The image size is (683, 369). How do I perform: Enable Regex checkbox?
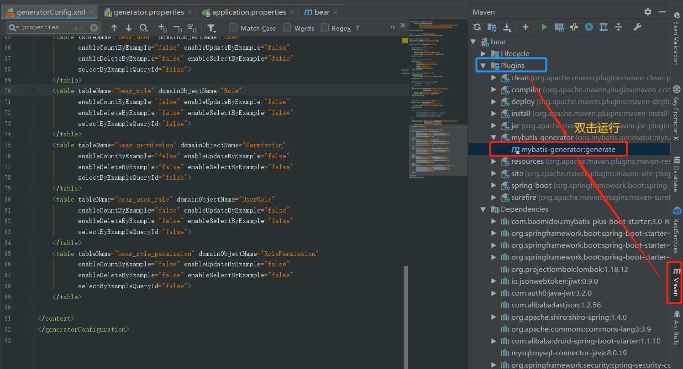click(325, 28)
